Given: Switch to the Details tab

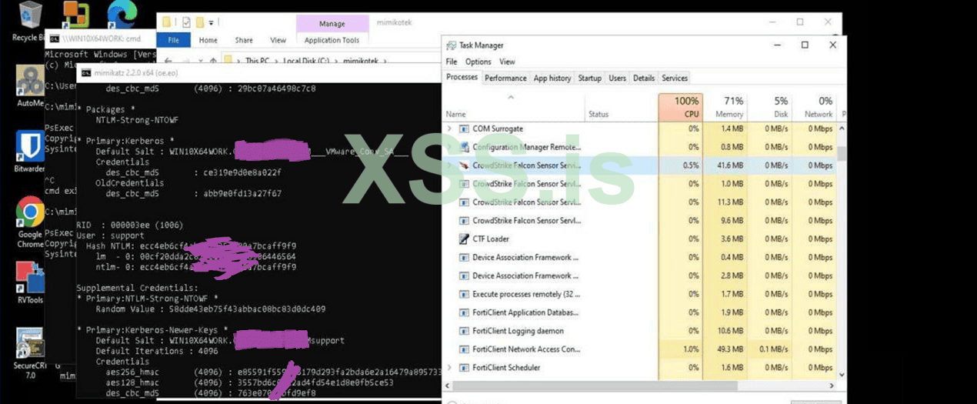Looking at the screenshot, I should [644, 78].
